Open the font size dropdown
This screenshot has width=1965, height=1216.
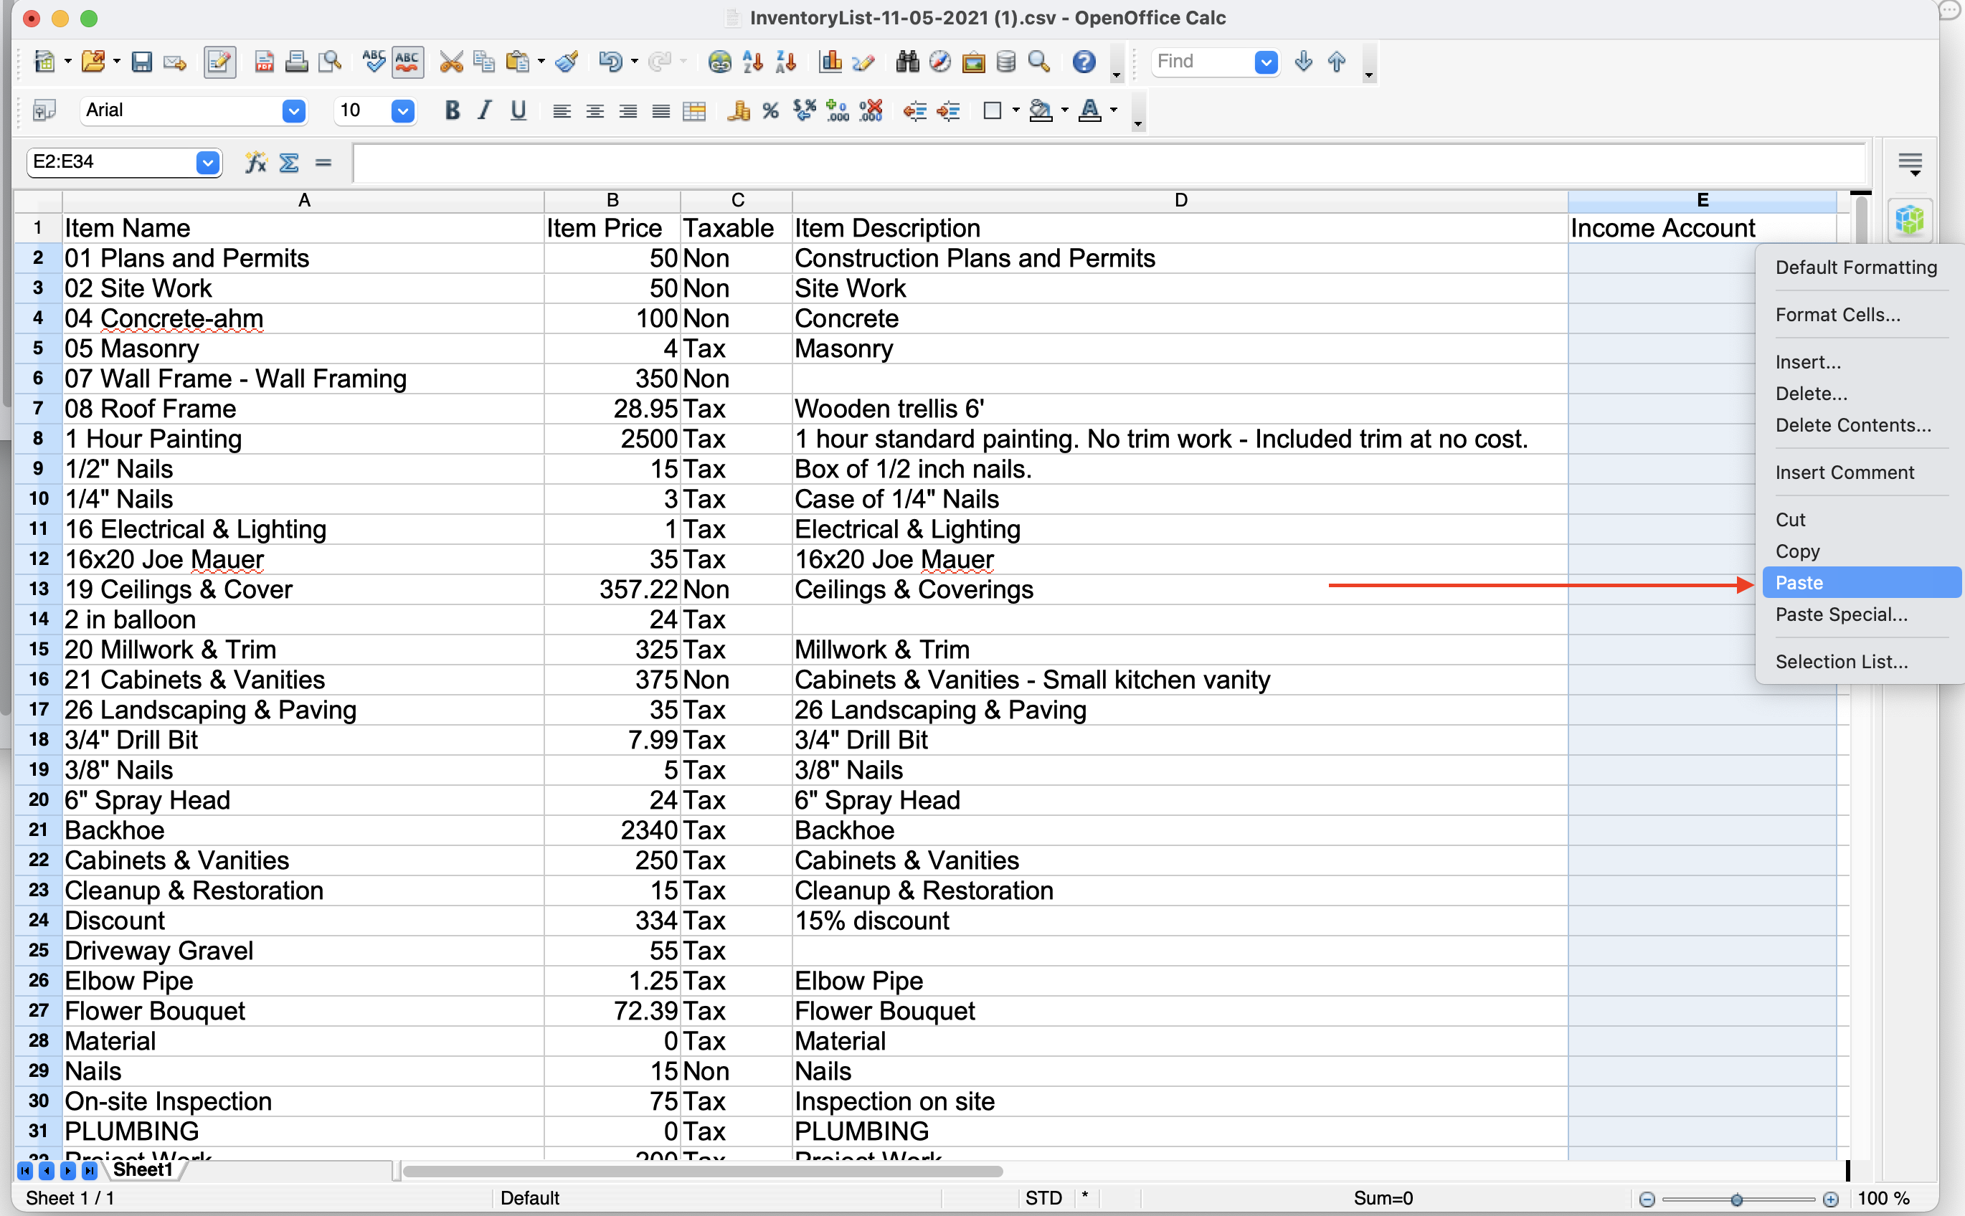click(x=402, y=111)
